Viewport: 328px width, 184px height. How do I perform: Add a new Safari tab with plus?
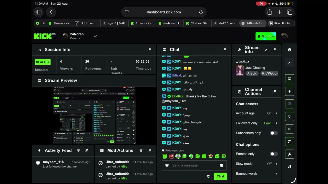click(280, 12)
